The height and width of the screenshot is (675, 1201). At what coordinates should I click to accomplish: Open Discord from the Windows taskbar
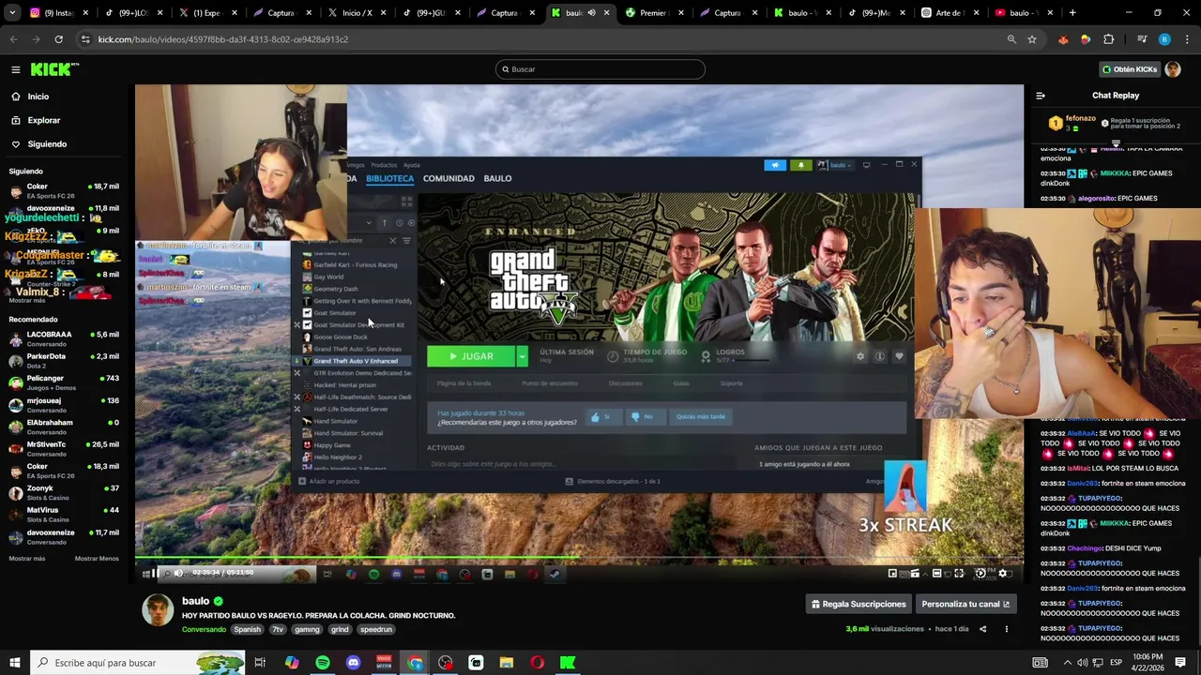(353, 663)
